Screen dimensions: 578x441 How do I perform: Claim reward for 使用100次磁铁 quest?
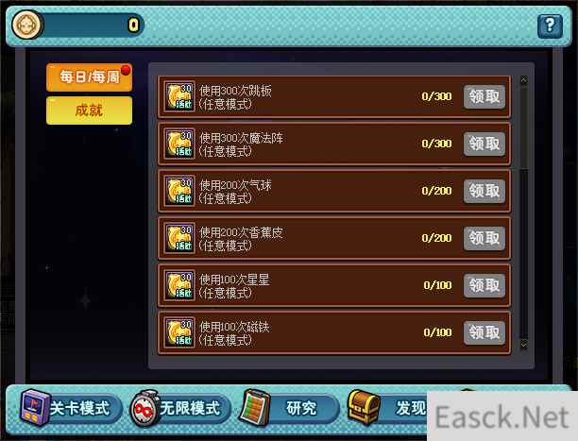(x=484, y=332)
